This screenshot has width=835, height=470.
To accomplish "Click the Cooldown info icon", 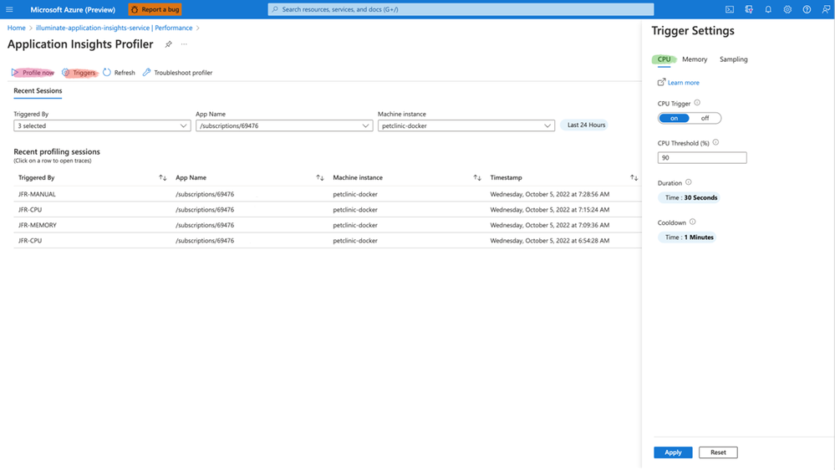I will pyautogui.click(x=692, y=222).
